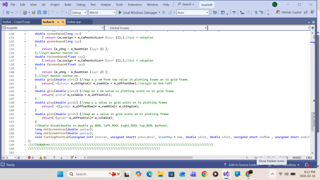Screen dimensions: 320x180
Task: Close the Isobar.h tab
Action: [62, 22]
